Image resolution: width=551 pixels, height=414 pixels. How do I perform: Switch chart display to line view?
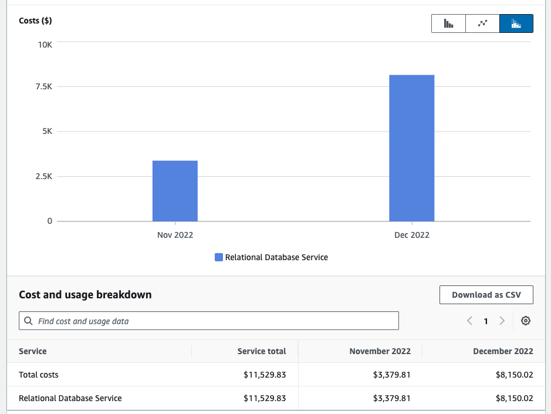pos(482,23)
